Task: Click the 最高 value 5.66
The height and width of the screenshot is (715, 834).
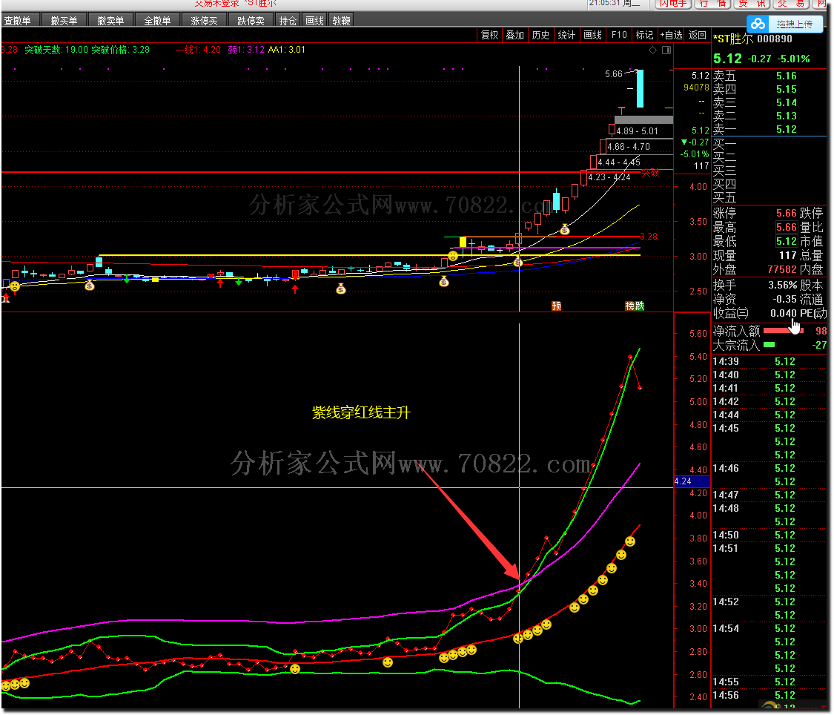Action: click(x=786, y=227)
